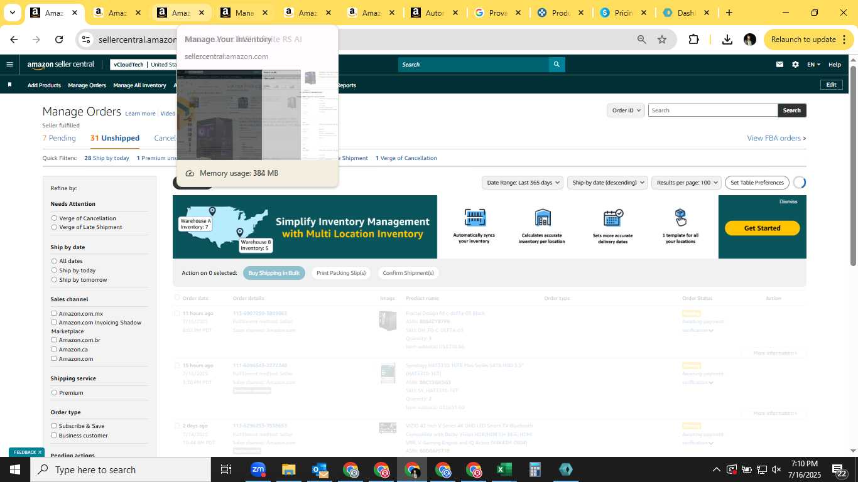This screenshot has width=858, height=482.
Task: Bookmark this page with star icon
Action: (x=661, y=40)
